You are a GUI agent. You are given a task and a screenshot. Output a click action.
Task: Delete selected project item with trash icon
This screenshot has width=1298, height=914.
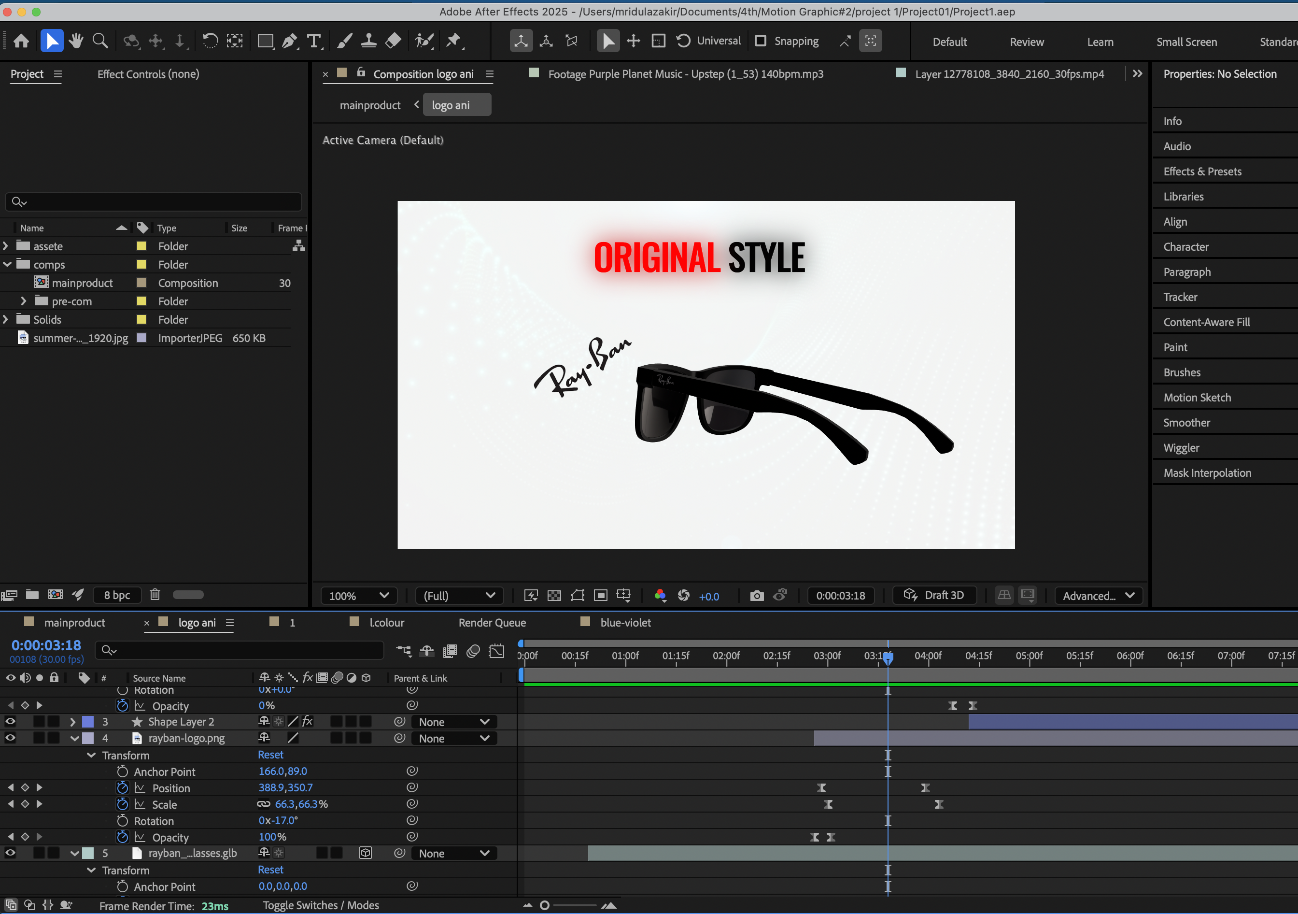click(x=155, y=595)
